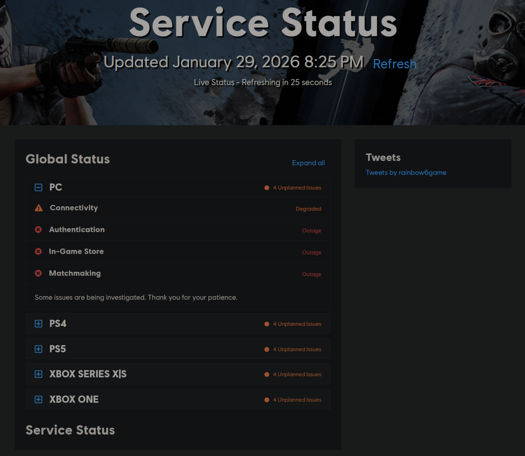Image resolution: width=525 pixels, height=456 pixels.
Task: Open Tweets by rainbow6game link
Action: point(406,173)
